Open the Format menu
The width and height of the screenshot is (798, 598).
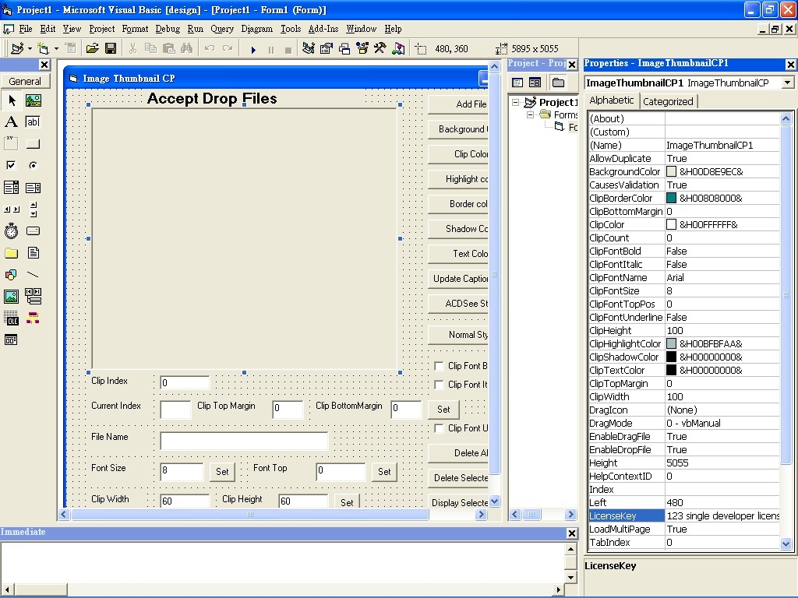[135, 29]
